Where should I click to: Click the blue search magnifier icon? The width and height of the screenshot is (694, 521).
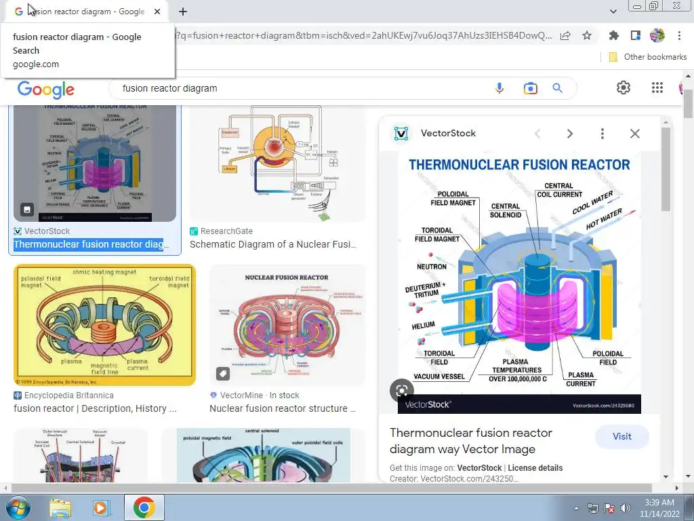click(557, 88)
